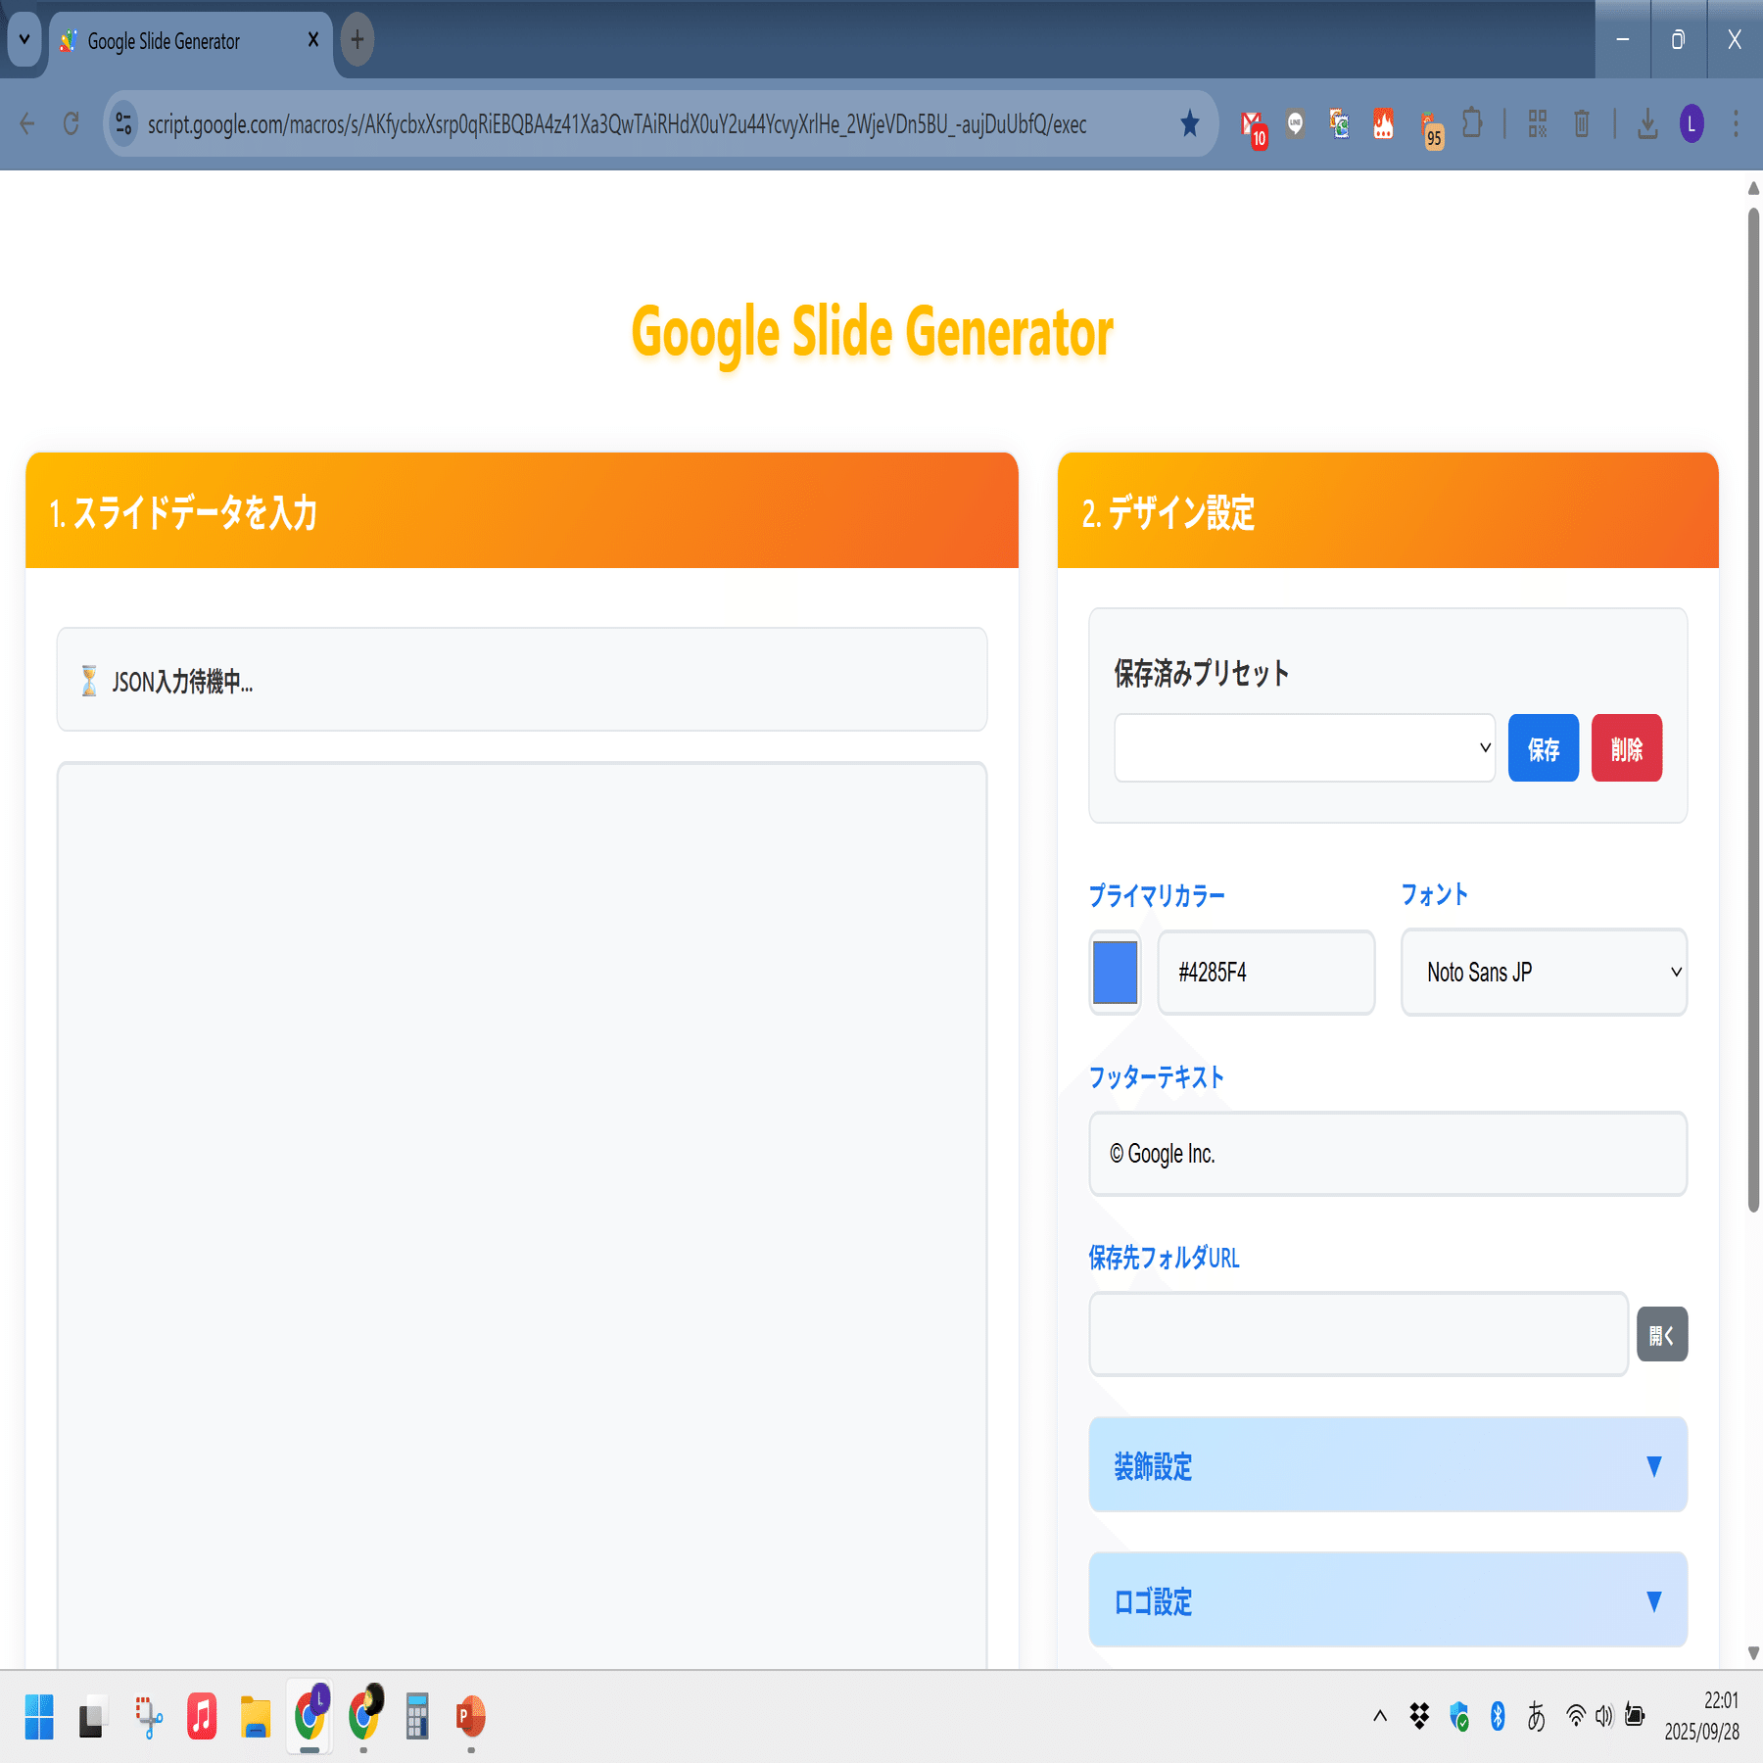Open a new browser tab

click(357, 40)
